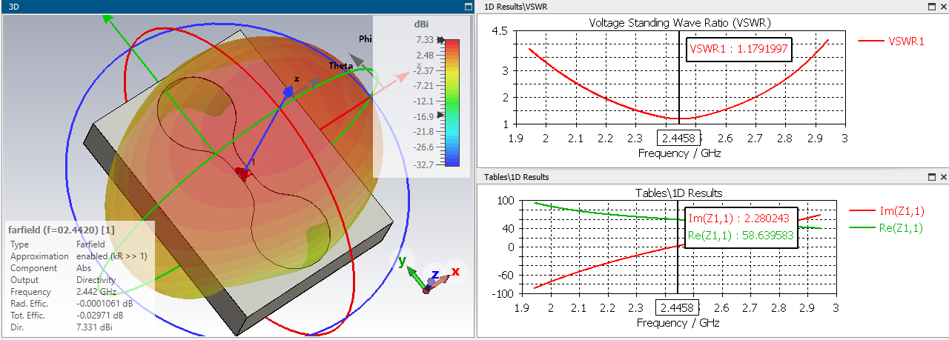Viewport: 949px width, 340px height.
Task: Click the Theta label in 3D view
Action: pos(341,66)
